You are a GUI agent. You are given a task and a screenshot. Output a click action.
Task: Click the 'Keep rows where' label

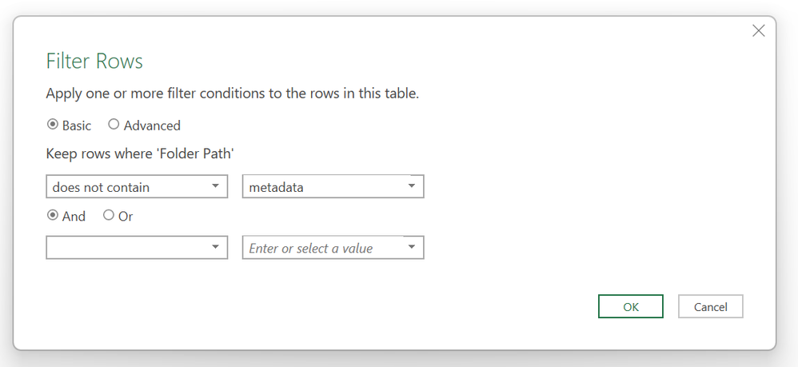point(140,154)
